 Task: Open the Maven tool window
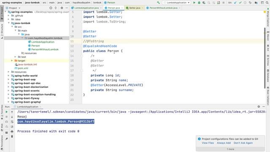268,36
